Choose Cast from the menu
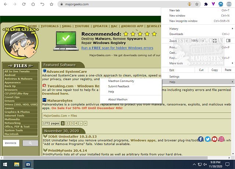Image resolution: width=235 pixels, height=169 pixels. (x=198, y=53)
